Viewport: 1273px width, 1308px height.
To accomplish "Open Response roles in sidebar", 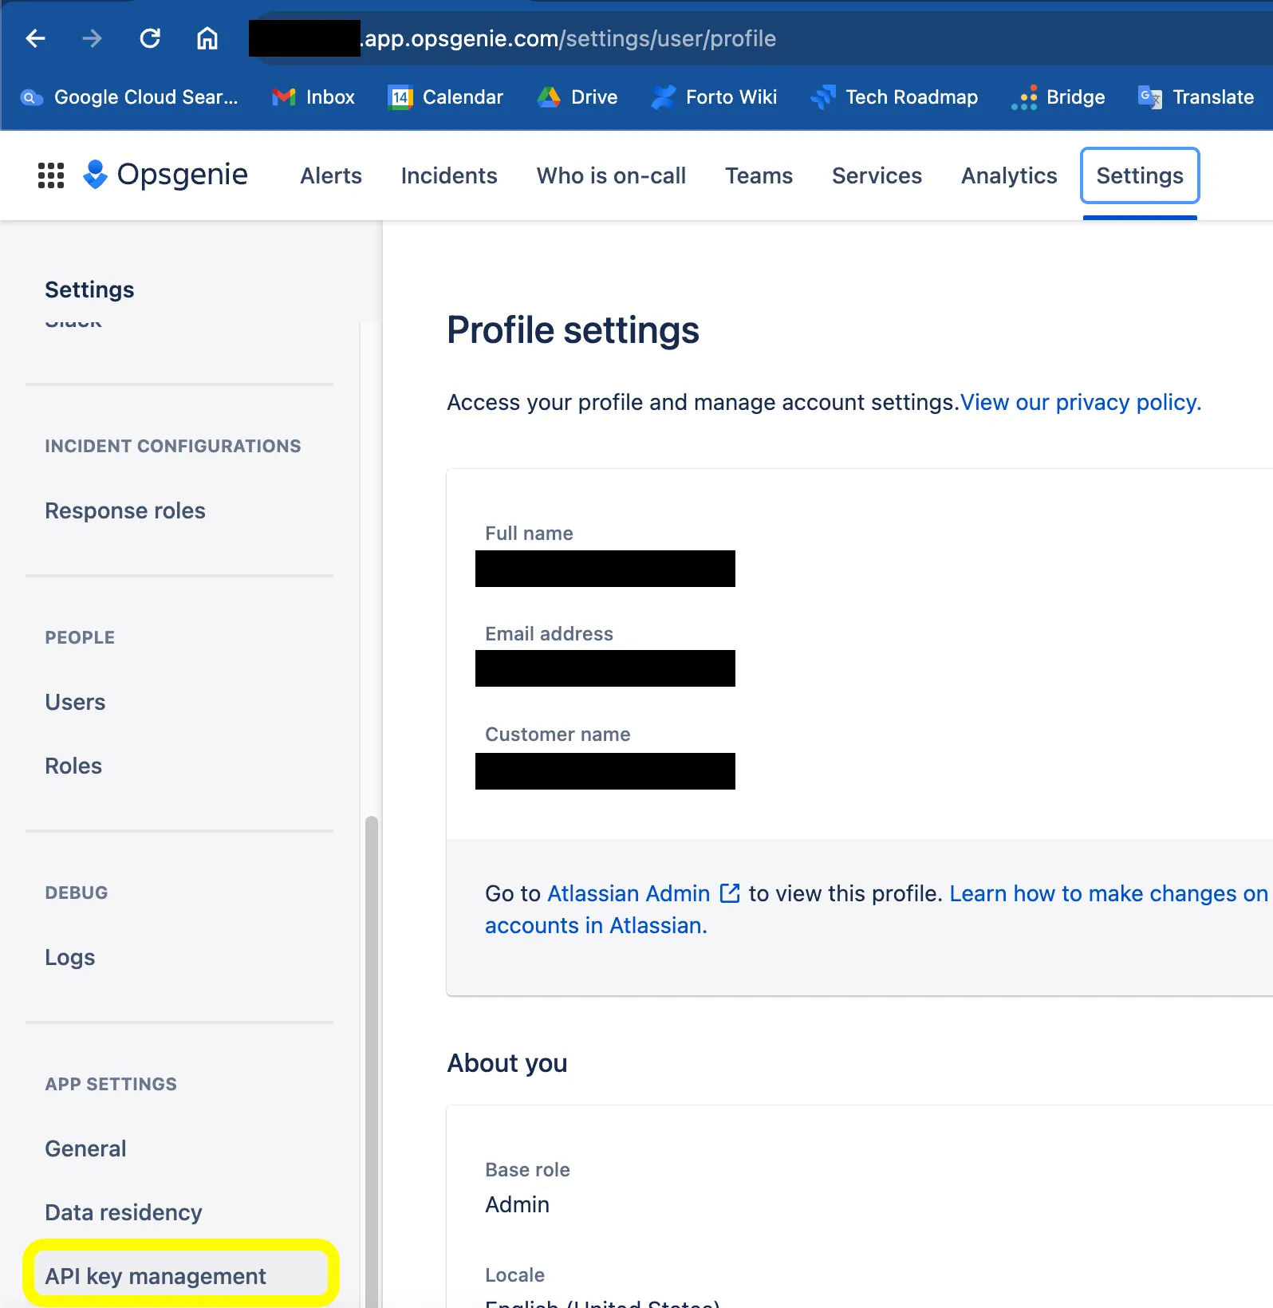I will [x=125, y=510].
